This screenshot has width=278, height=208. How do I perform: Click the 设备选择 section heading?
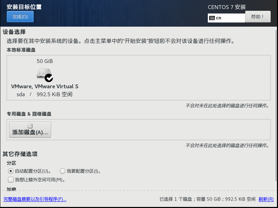tap(14, 32)
